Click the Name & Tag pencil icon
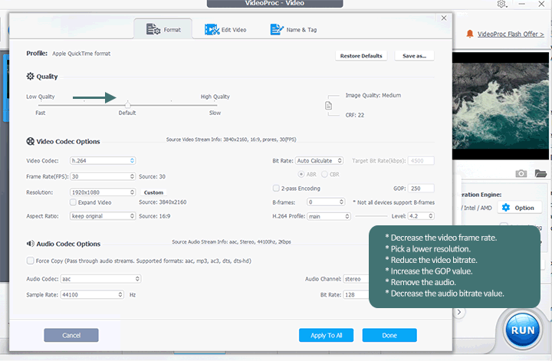The width and height of the screenshot is (552, 361). point(277,29)
